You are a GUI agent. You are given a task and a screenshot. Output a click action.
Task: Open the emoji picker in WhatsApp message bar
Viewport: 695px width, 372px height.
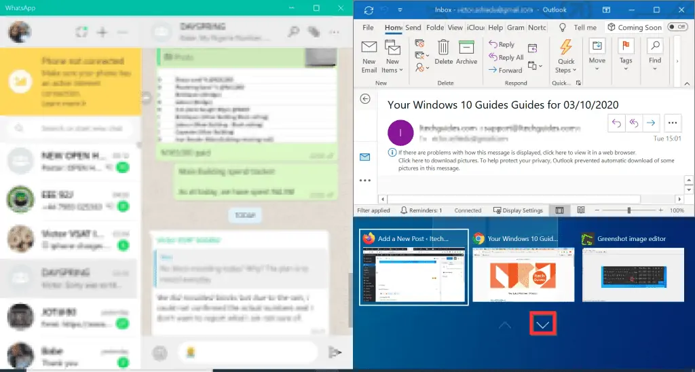click(x=159, y=353)
